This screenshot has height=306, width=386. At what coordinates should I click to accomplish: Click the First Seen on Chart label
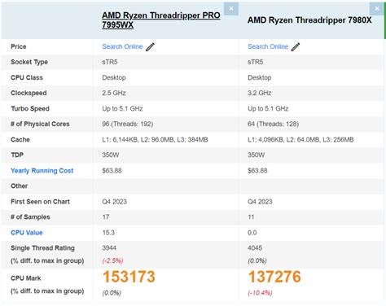coord(40,202)
